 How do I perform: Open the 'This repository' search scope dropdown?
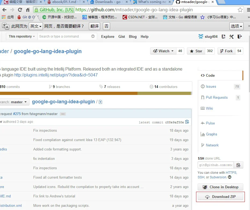tap(22, 36)
